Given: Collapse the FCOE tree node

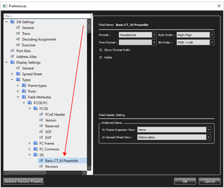Looking at the screenshot, I should 30,109.
